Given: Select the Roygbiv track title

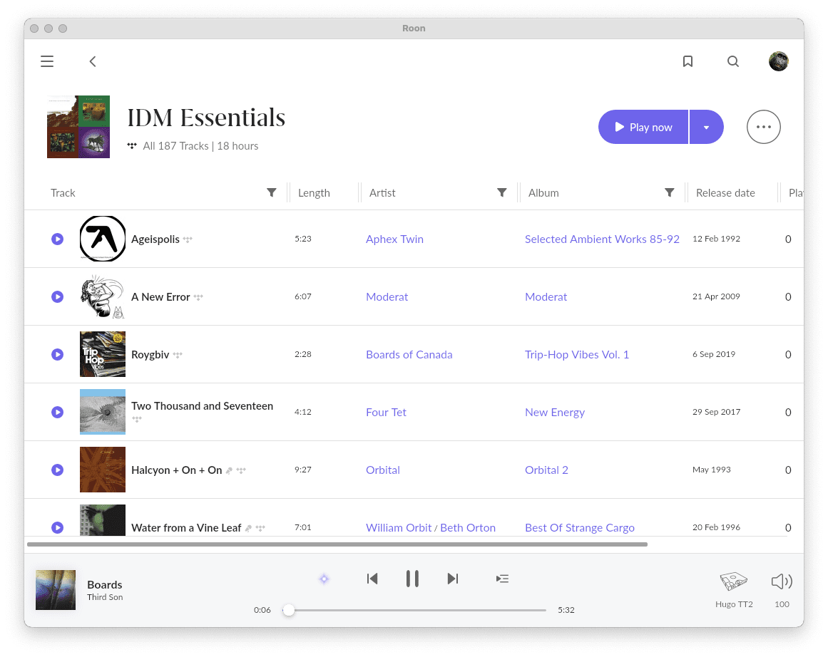Looking at the screenshot, I should click(150, 355).
